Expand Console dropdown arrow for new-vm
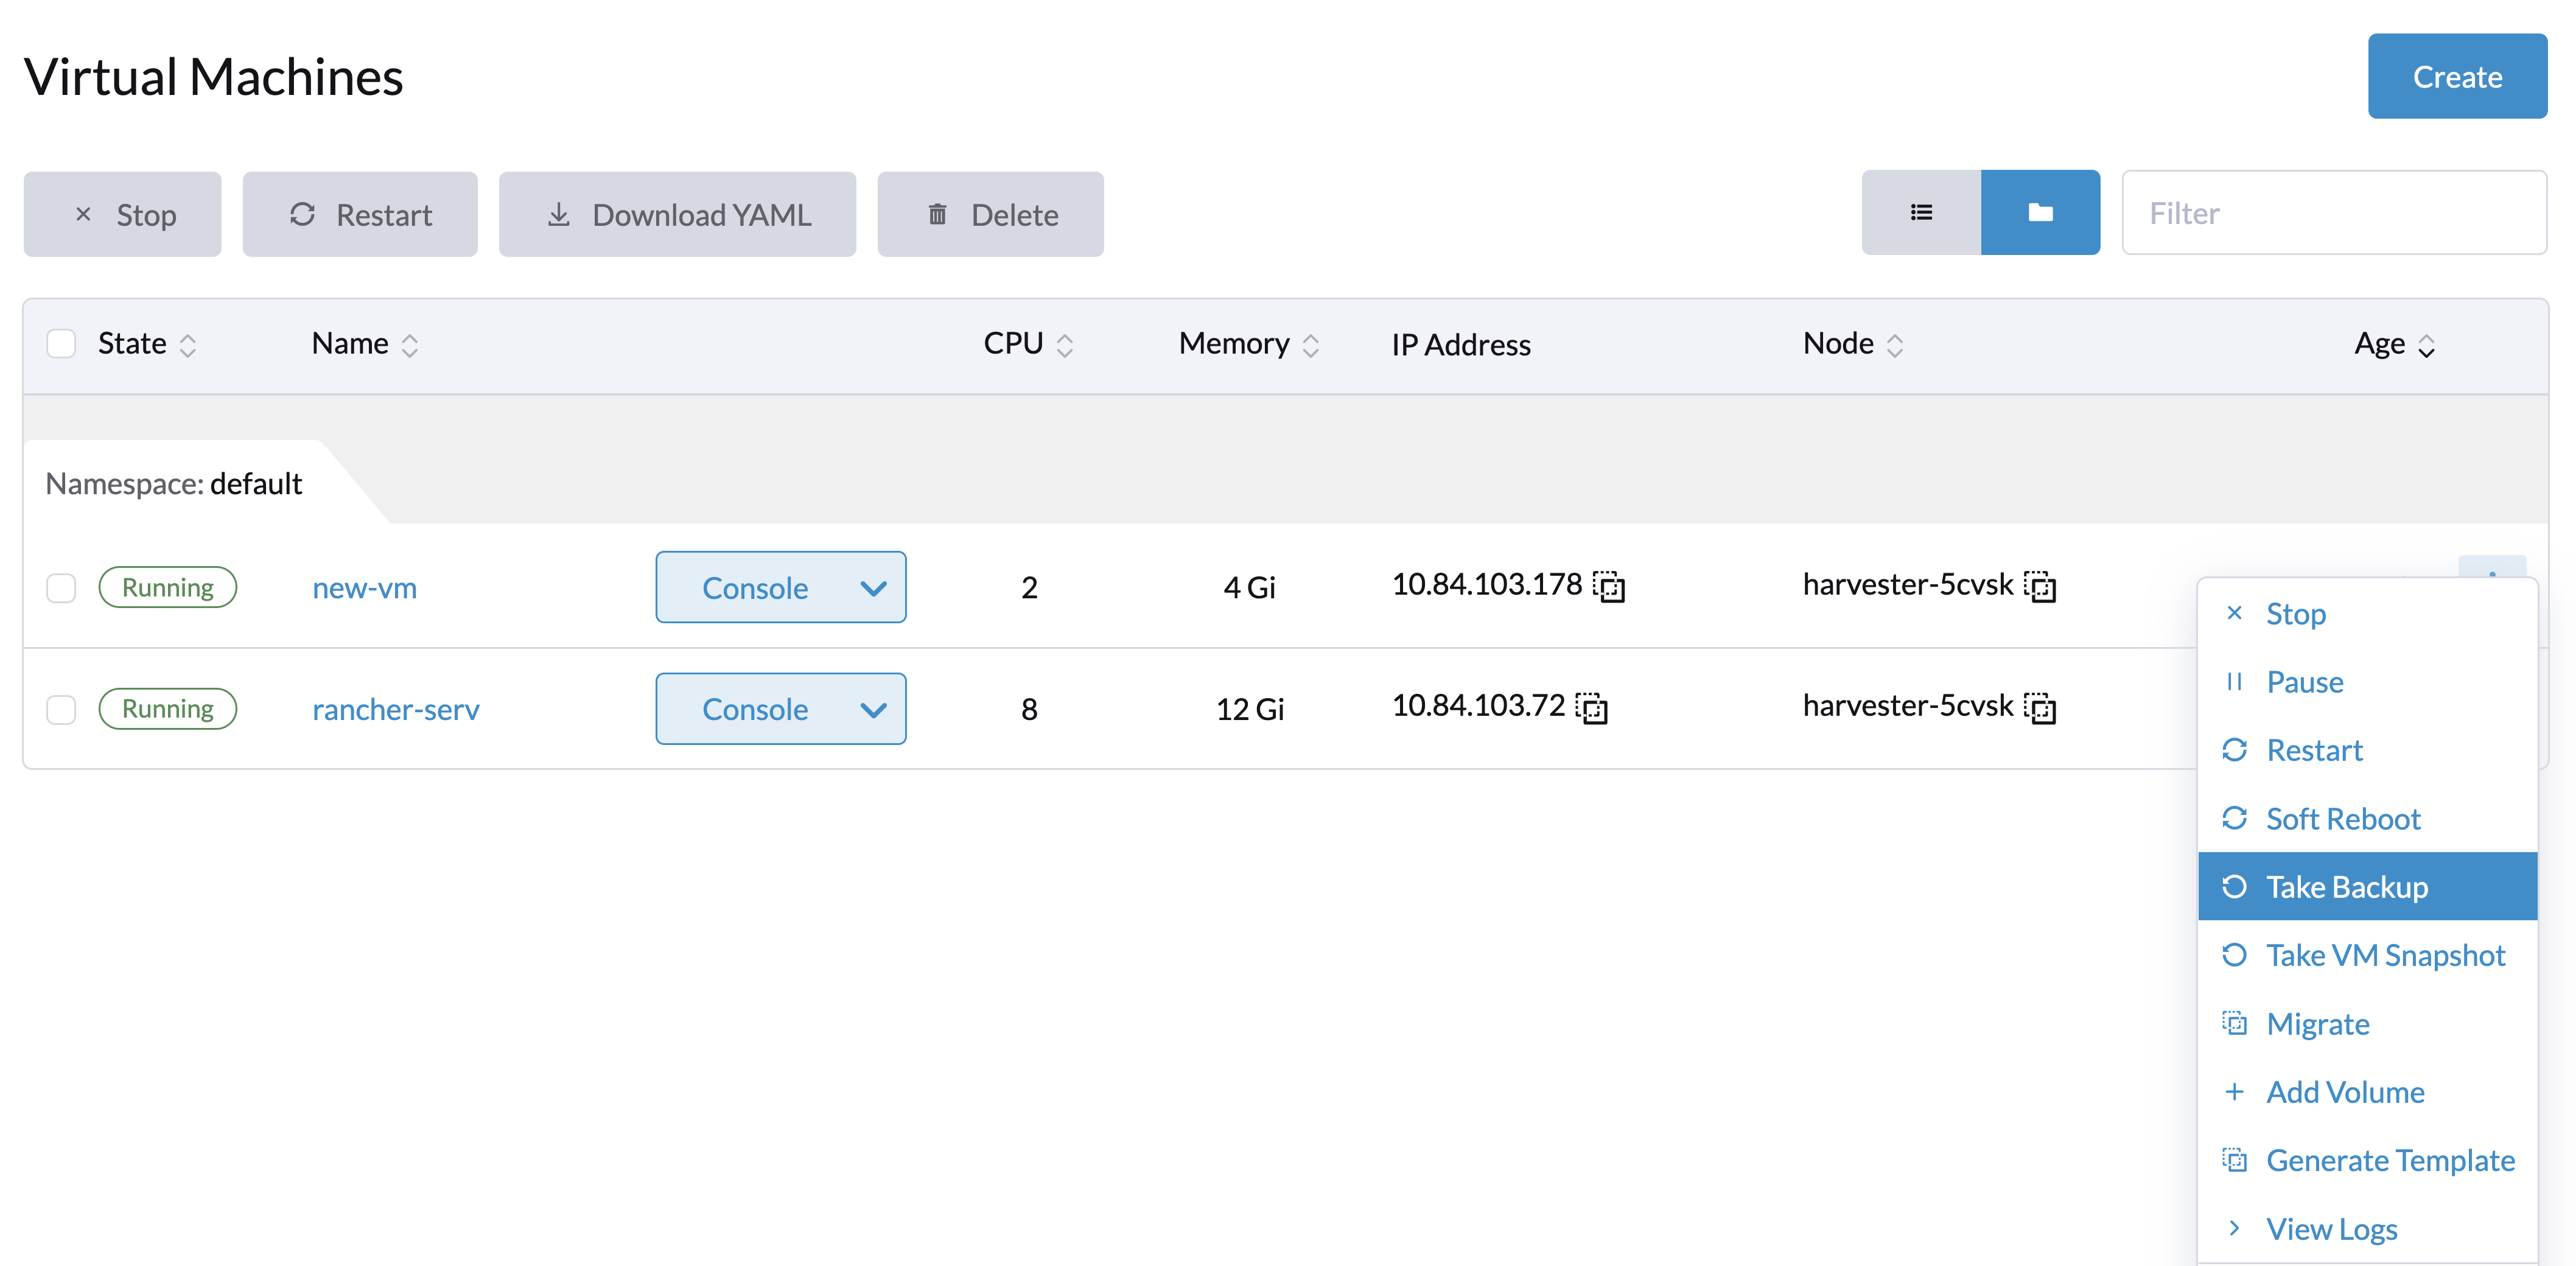This screenshot has height=1266, width=2576. tap(872, 588)
